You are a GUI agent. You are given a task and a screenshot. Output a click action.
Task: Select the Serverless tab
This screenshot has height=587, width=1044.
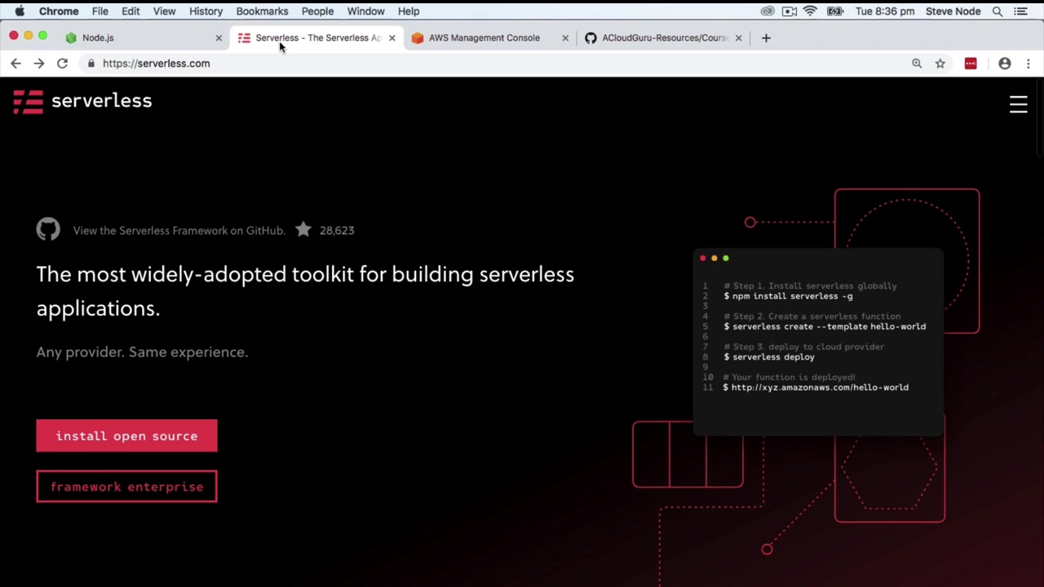click(x=317, y=38)
